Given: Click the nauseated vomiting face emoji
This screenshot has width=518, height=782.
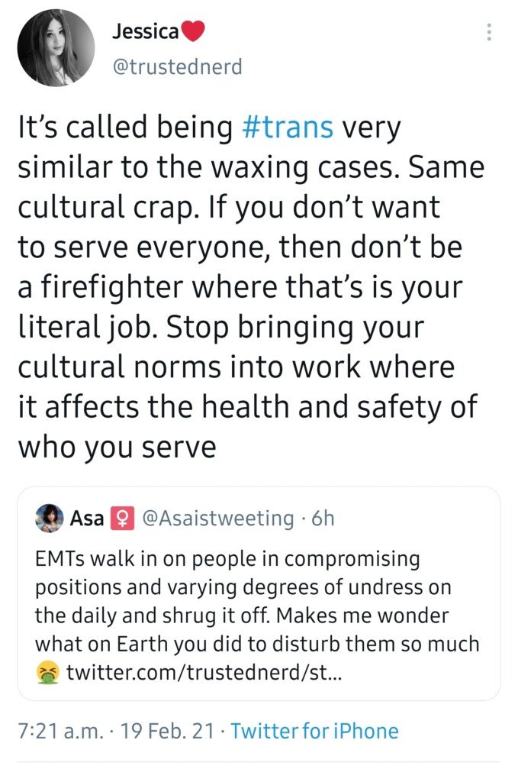Looking at the screenshot, I should point(48,673).
